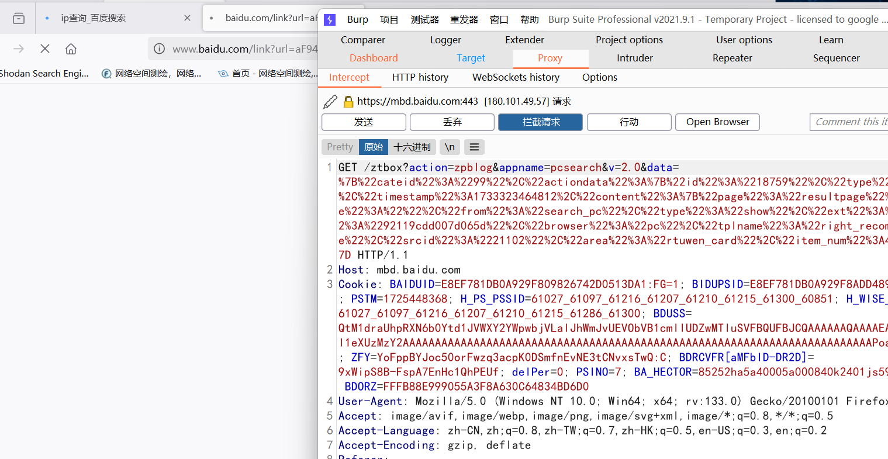
Task: Click the Comment this item field
Action: [849, 122]
